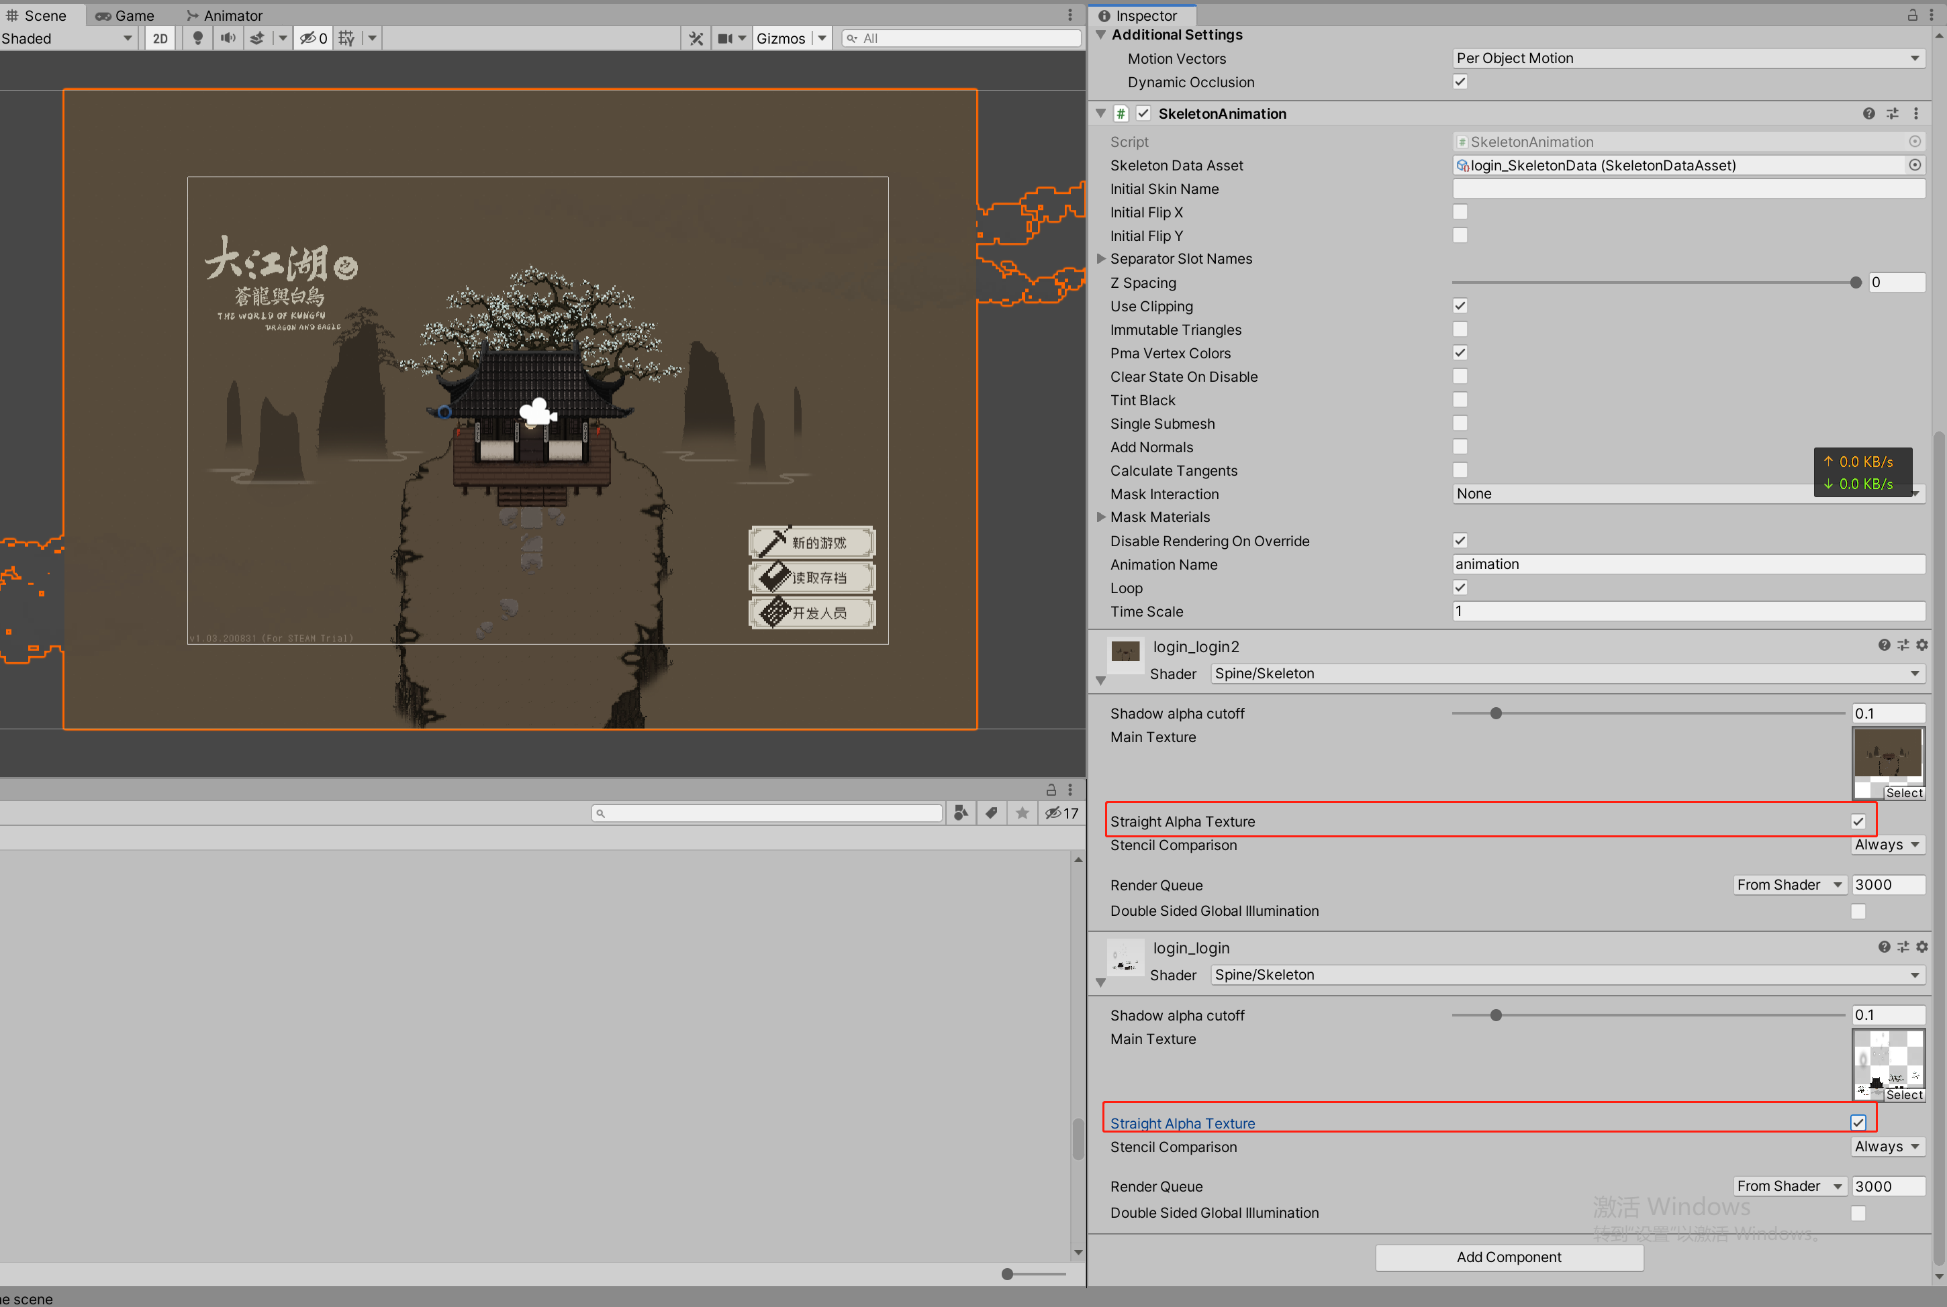Toggle 2D view mode

pos(160,38)
